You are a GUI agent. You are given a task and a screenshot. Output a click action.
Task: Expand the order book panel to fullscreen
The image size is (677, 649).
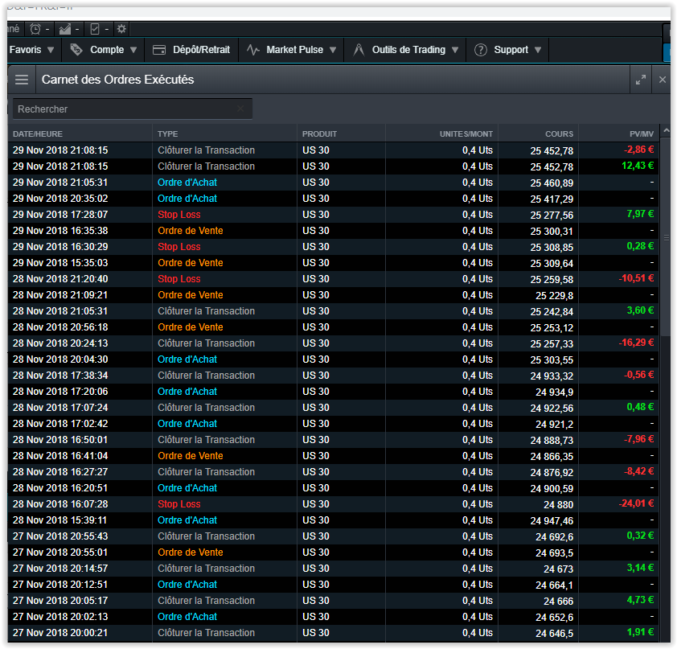[x=641, y=80]
